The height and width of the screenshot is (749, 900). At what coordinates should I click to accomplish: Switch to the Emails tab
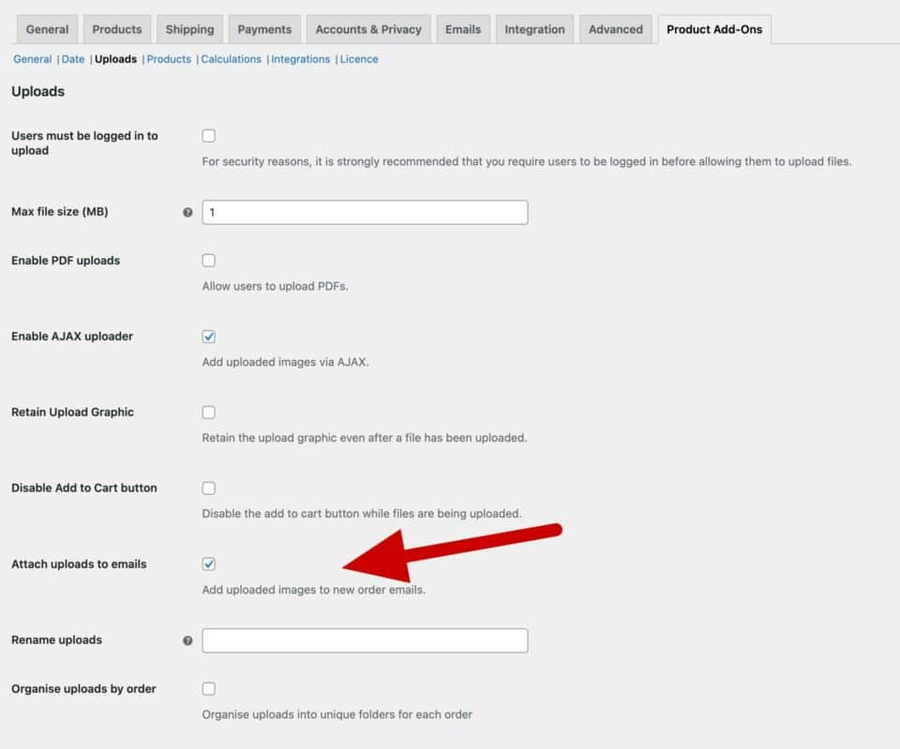click(x=463, y=29)
